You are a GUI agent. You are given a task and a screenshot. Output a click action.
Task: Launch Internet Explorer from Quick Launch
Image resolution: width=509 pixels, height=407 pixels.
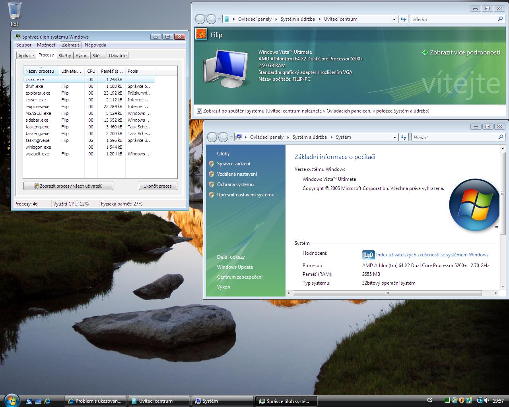click(x=47, y=401)
